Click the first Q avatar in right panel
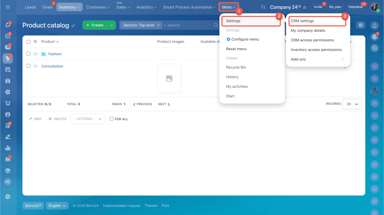Screen dimensions: 384x215 [374, 79]
